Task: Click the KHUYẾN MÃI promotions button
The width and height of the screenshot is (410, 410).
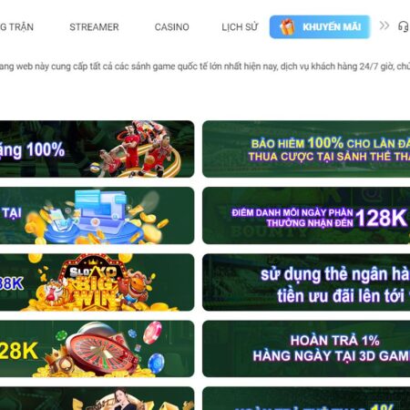Action: click(x=320, y=26)
